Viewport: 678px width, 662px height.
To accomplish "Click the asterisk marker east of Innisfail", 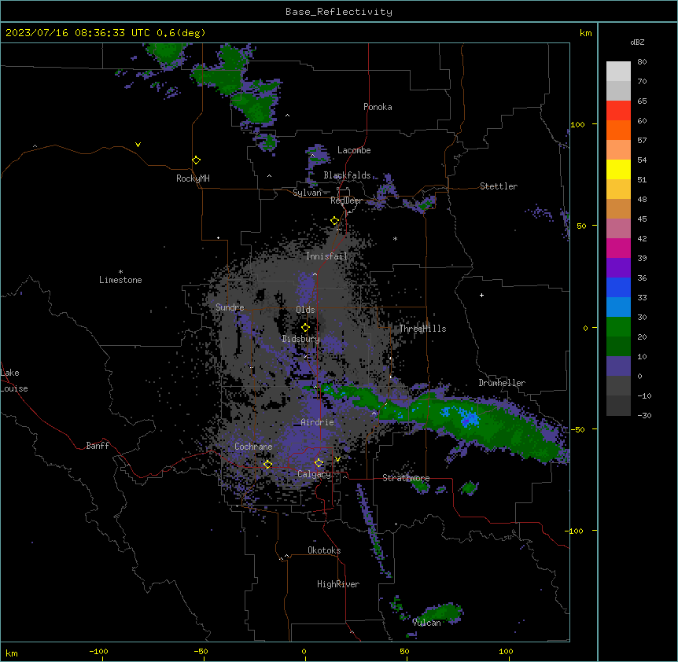I will (x=395, y=238).
